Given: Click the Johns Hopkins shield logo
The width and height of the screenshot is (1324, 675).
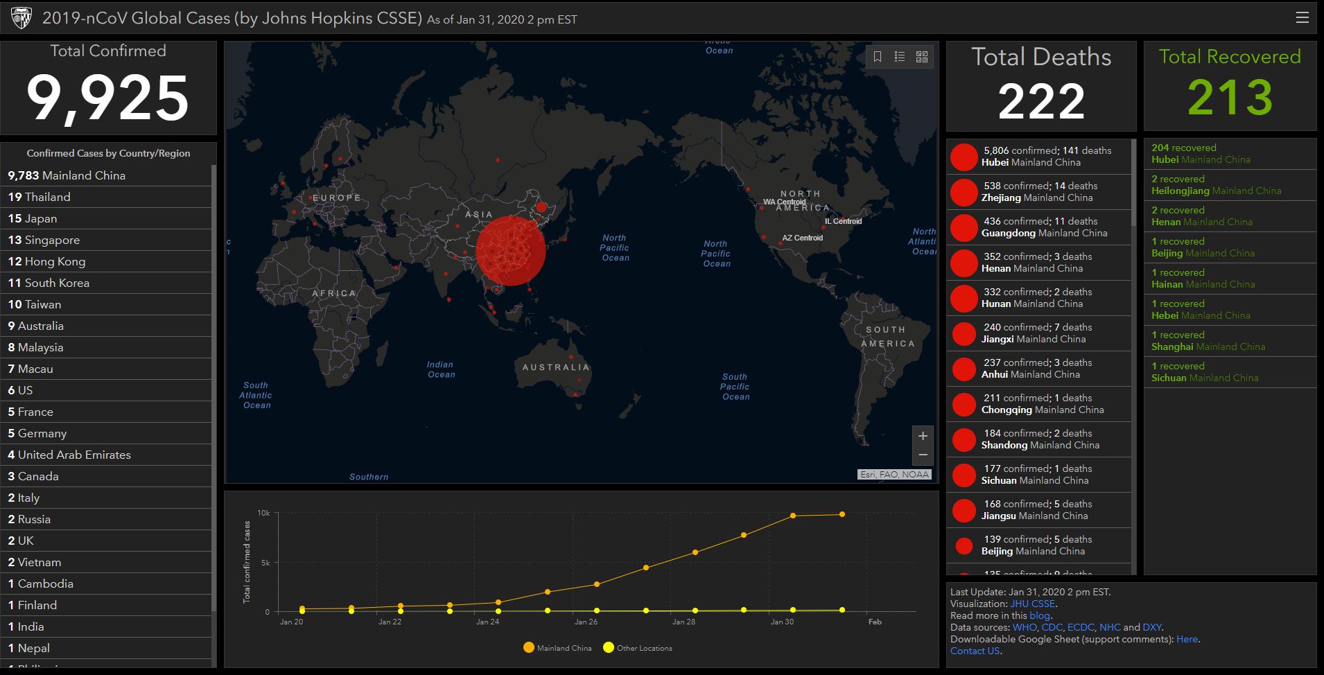Looking at the screenshot, I should 21,18.
